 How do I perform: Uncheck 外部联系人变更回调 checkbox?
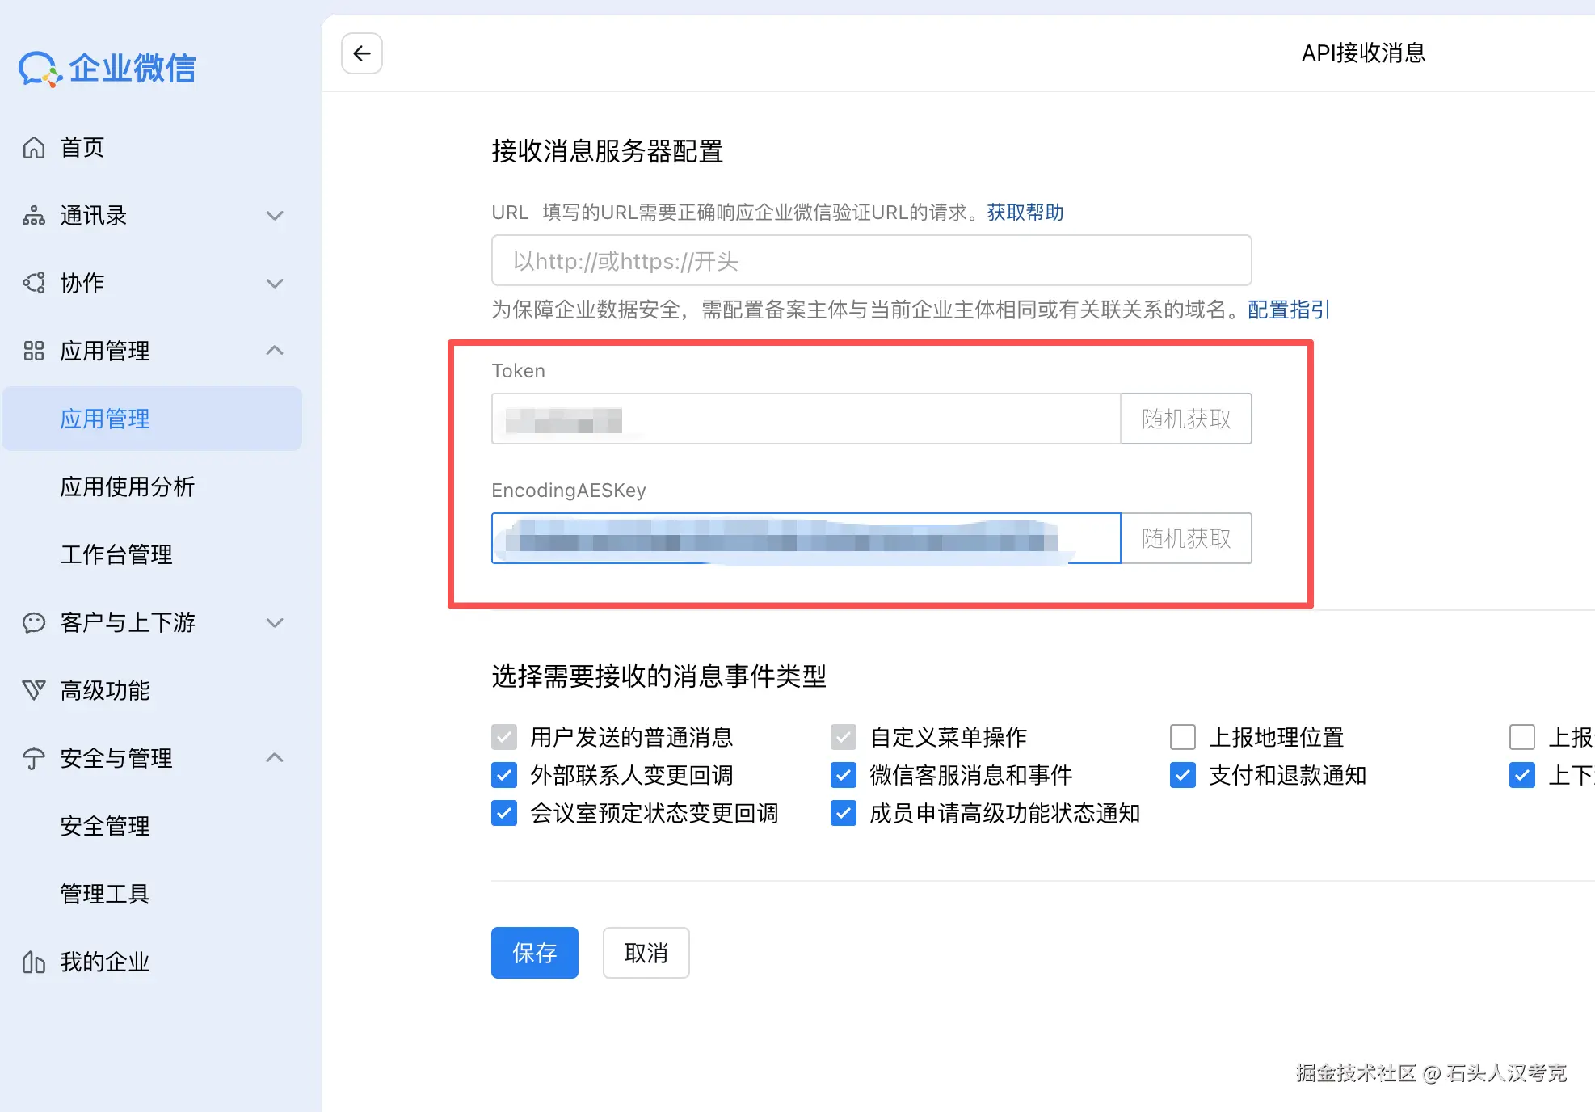(x=504, y=776)
